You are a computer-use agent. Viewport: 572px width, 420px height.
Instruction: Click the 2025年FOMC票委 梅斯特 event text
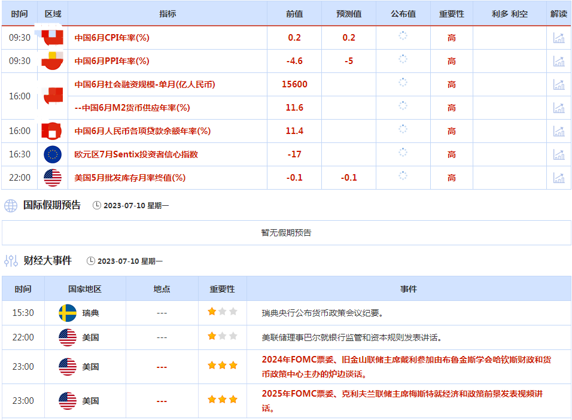pos(402,401)
